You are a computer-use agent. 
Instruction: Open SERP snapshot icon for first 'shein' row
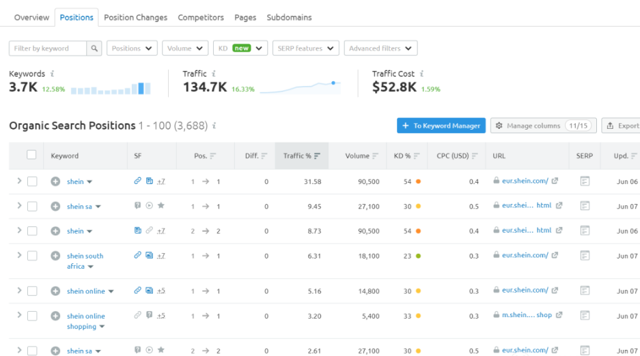(584, 181)
